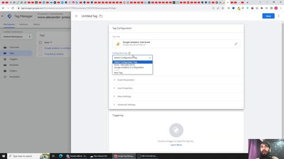
Task: Open the Google analytics 4 configuration tag link
Action: [x=58, y=48]
